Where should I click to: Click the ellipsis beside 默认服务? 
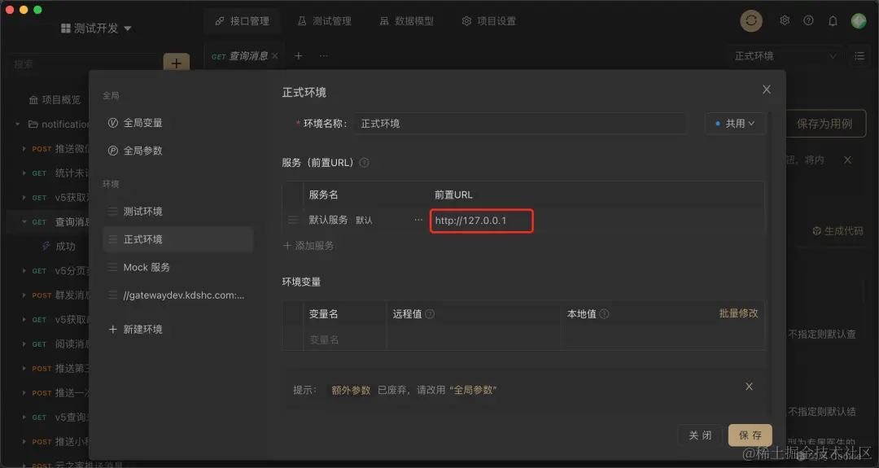tap(418, 220)
